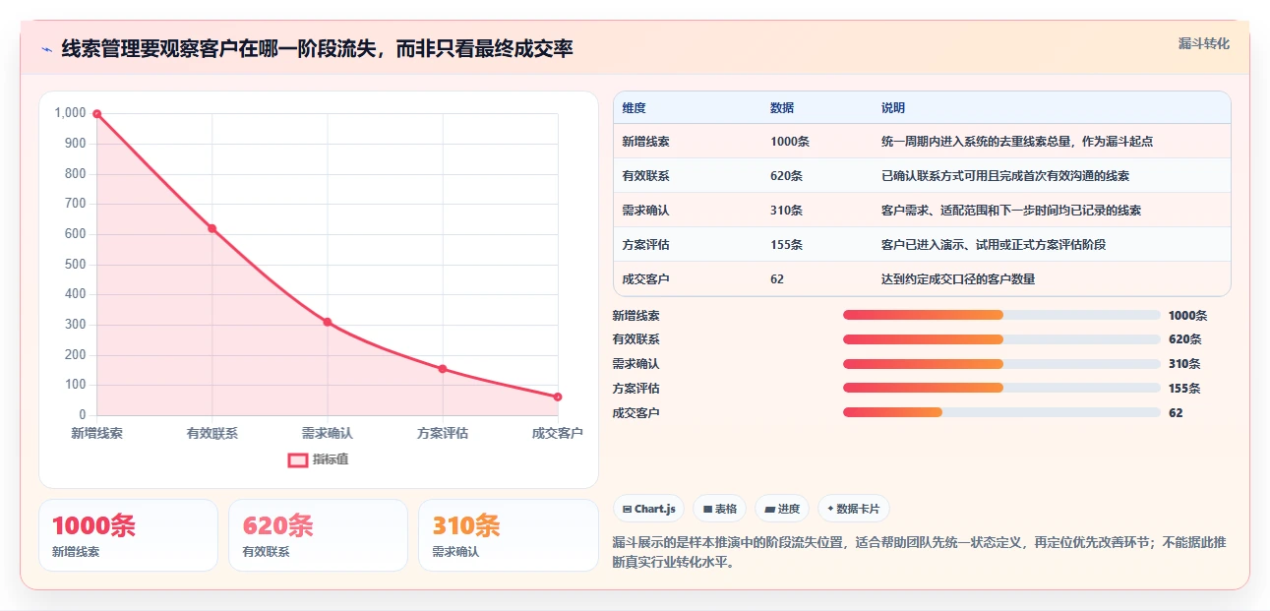Click the chart data point above 需求确认
Image resolution: width=1270 pixels, height=611 pixels.
click(328, 322)
